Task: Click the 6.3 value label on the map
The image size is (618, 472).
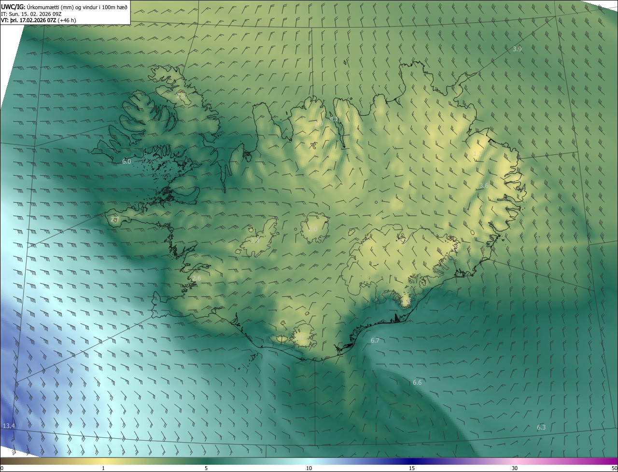Action: (541, 428)
